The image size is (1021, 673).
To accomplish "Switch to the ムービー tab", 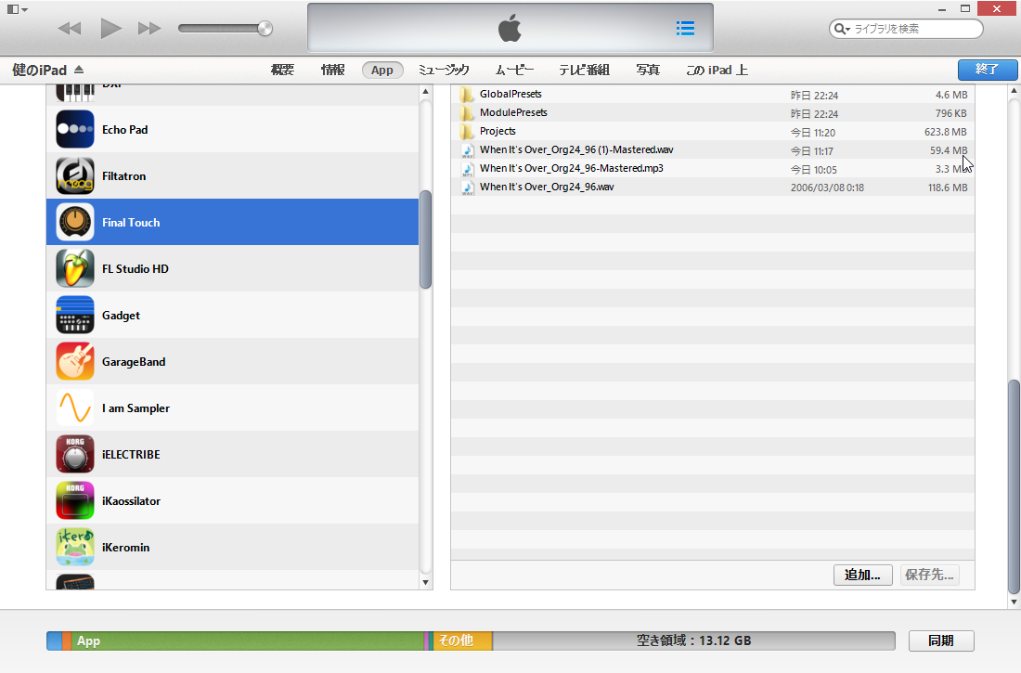I will point(514,70).
